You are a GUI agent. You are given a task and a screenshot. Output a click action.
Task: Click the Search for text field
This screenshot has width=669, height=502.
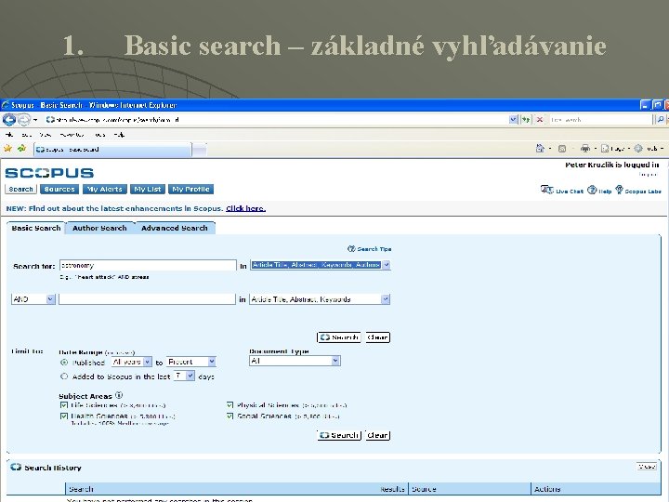pyautogui.click(x=148, y=266)
